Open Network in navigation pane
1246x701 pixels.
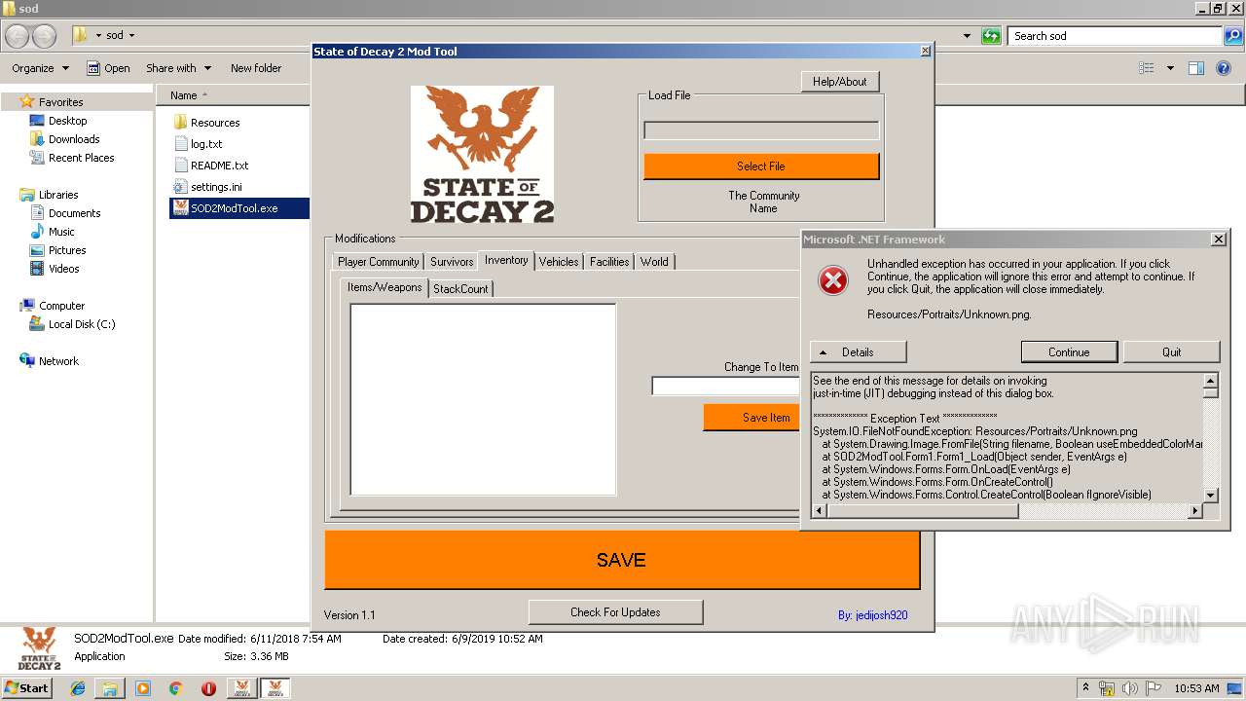tap(58, 361)
